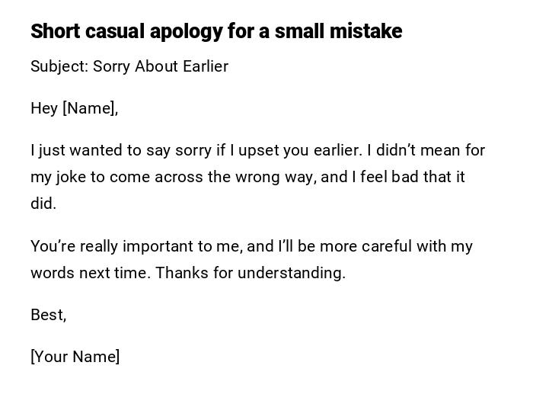Click the title "Short casual apology" heading
This screenshot has height=404, width=533.
pos(215,31)
